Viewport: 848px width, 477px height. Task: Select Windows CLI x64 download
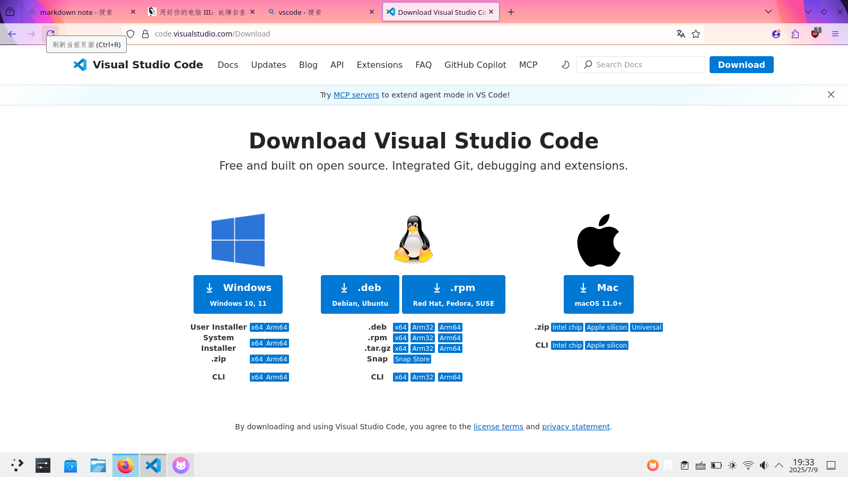[x=257, y=377]
